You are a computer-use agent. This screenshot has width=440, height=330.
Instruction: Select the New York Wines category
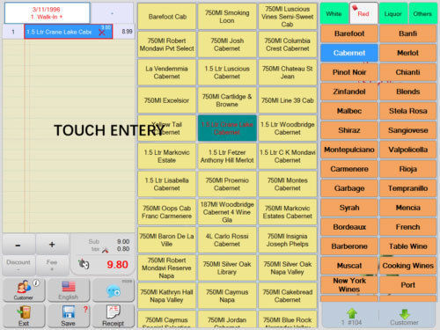pos(349,285)
